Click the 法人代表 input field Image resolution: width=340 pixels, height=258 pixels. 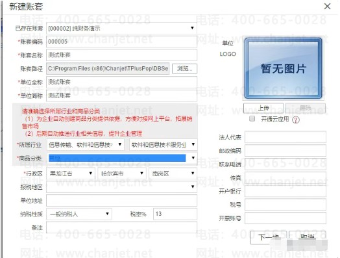point(285,137)
